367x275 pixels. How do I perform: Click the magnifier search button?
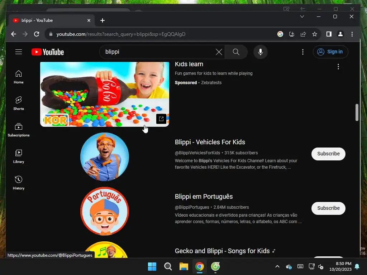236,52
